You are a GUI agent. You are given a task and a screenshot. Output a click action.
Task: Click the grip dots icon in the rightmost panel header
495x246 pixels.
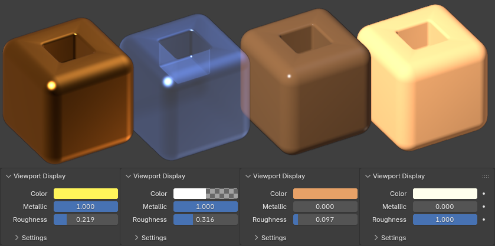pyautogui.click(x=486, y=176)
